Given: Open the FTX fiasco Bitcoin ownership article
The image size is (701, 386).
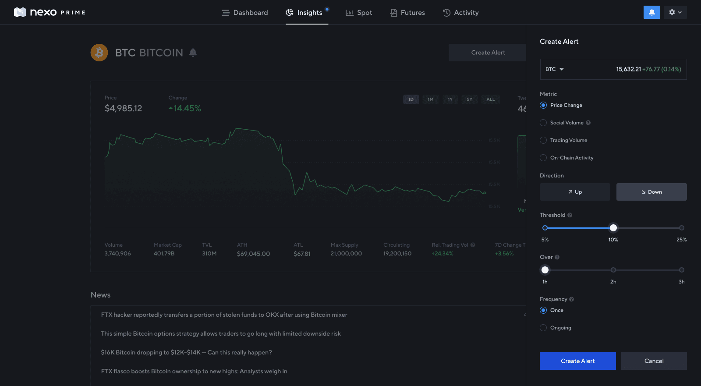Looking at the screenshot, I should click(x=194, y=371).
